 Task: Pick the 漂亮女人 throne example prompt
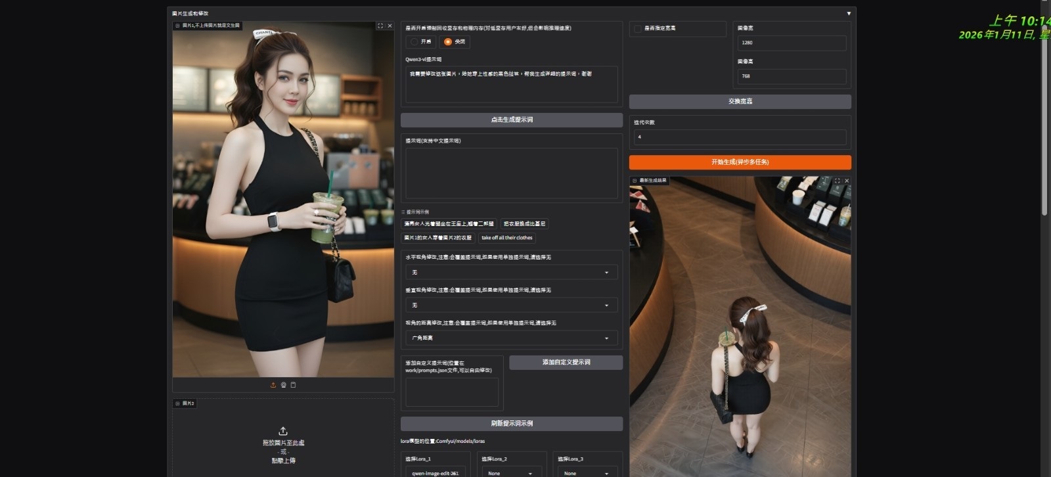coord(449,224)
